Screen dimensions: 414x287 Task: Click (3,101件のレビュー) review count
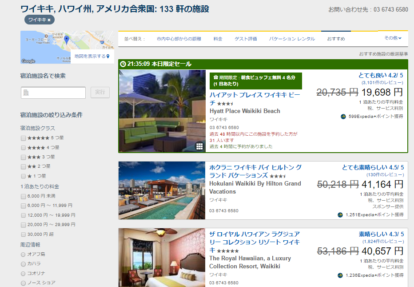pos(382,82)
